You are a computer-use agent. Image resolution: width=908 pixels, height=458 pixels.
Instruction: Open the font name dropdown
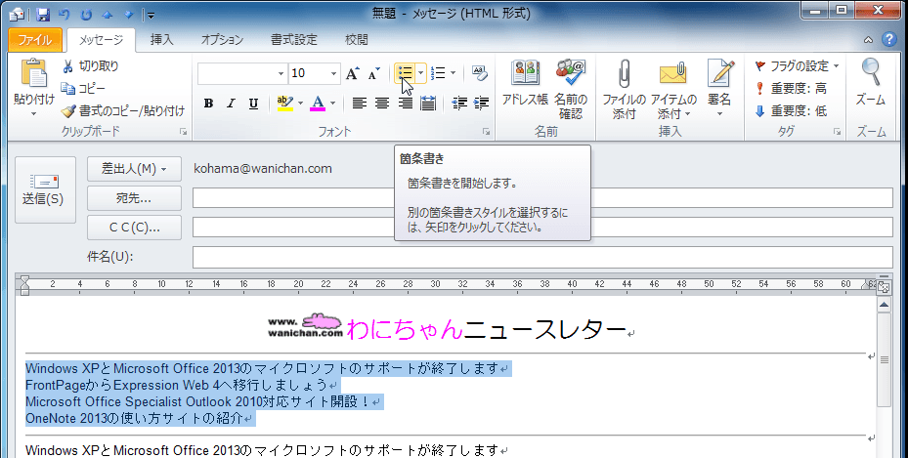[281, 73]
